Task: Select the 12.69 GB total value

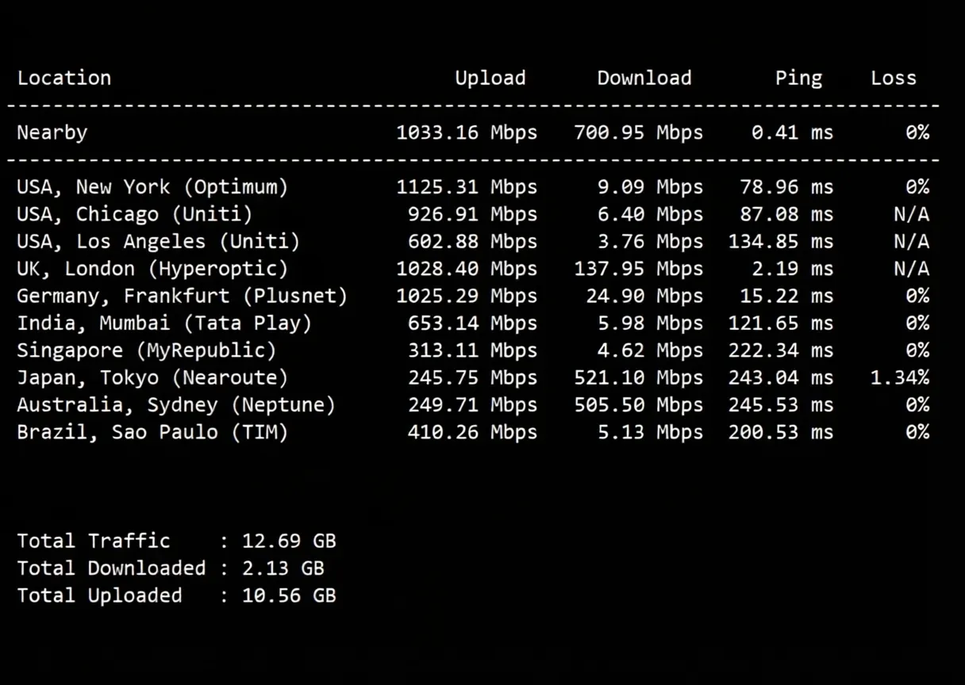Action: click(289, 541)
